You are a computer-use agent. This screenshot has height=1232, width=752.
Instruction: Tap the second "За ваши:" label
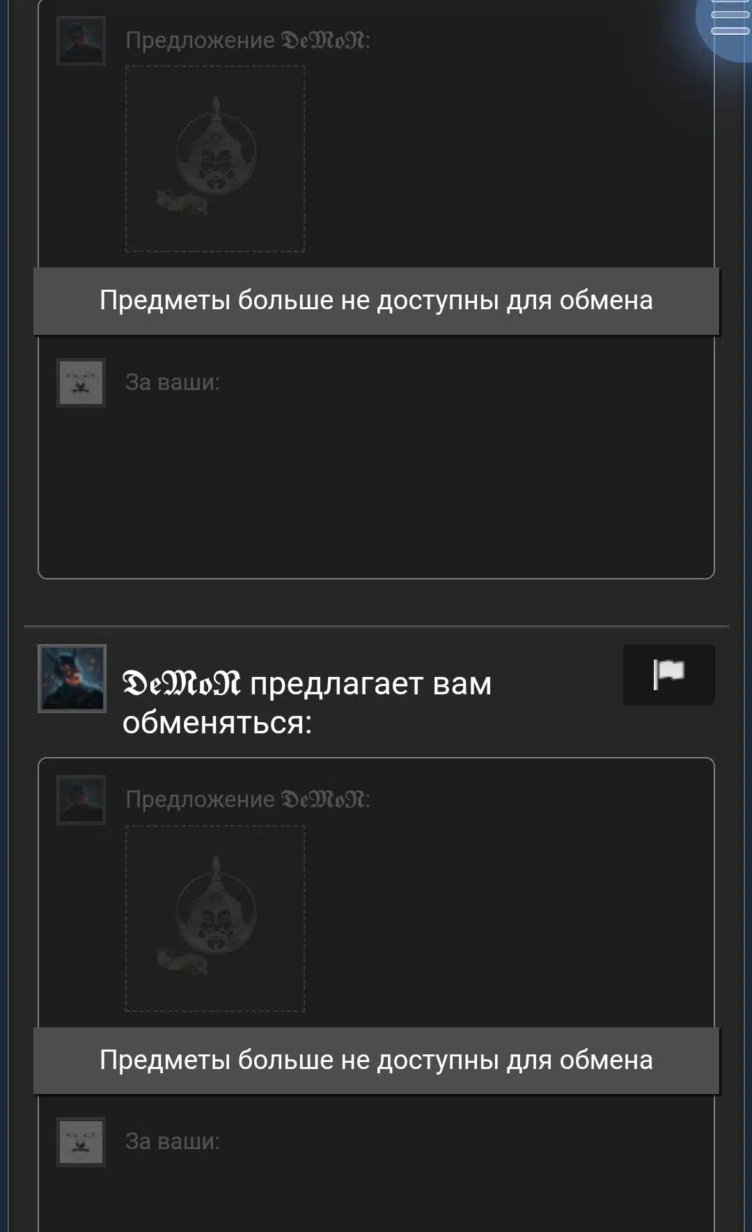[173, 1141]
